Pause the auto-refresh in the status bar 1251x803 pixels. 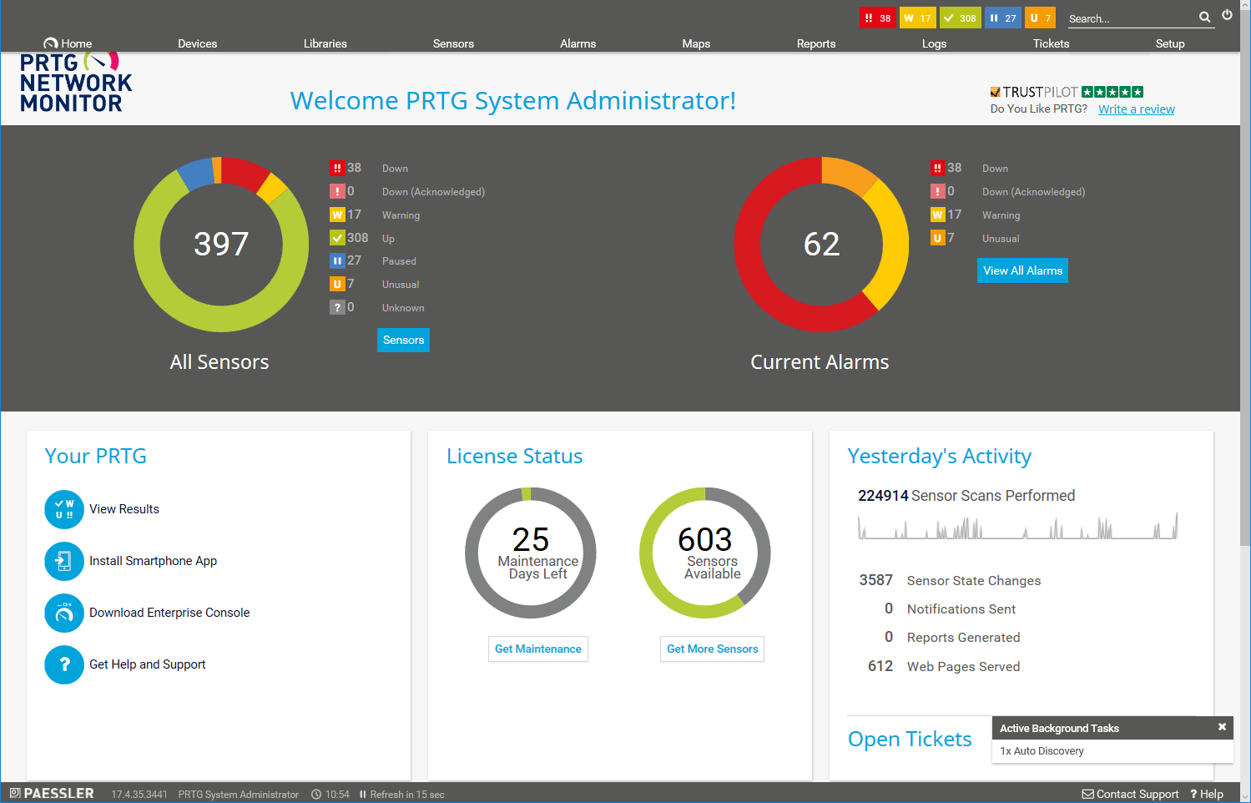pos(362,794)
